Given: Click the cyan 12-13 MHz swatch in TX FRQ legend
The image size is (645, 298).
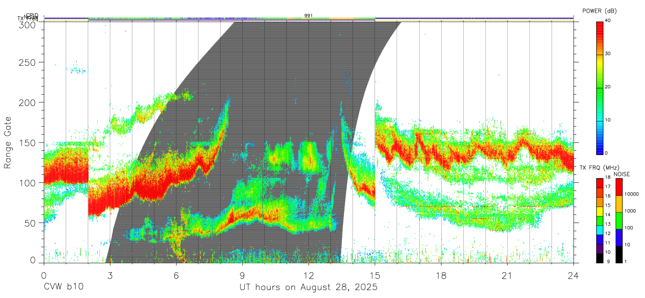Looking at the screenshot, I should (599, 230).
